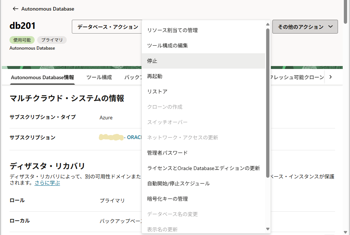Follow the さらに学ぶ link
This screenshot has height=235, width=350.
[x=47, y=183]
